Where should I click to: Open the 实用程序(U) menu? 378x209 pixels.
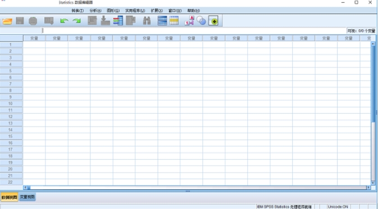pos(135,11)
